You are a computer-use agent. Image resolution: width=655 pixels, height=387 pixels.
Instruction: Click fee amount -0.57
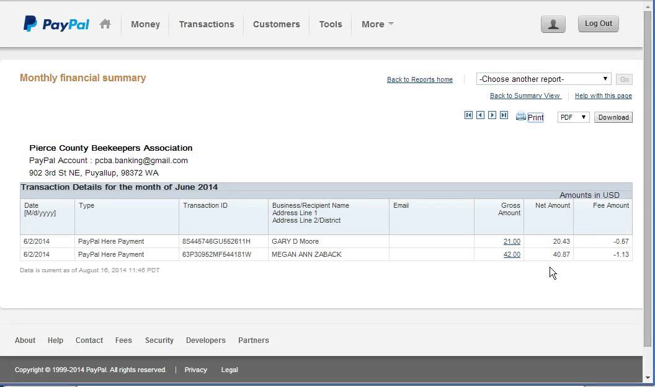621,241
